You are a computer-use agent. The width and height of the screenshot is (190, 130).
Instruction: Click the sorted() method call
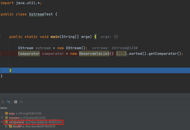point(138,53)
